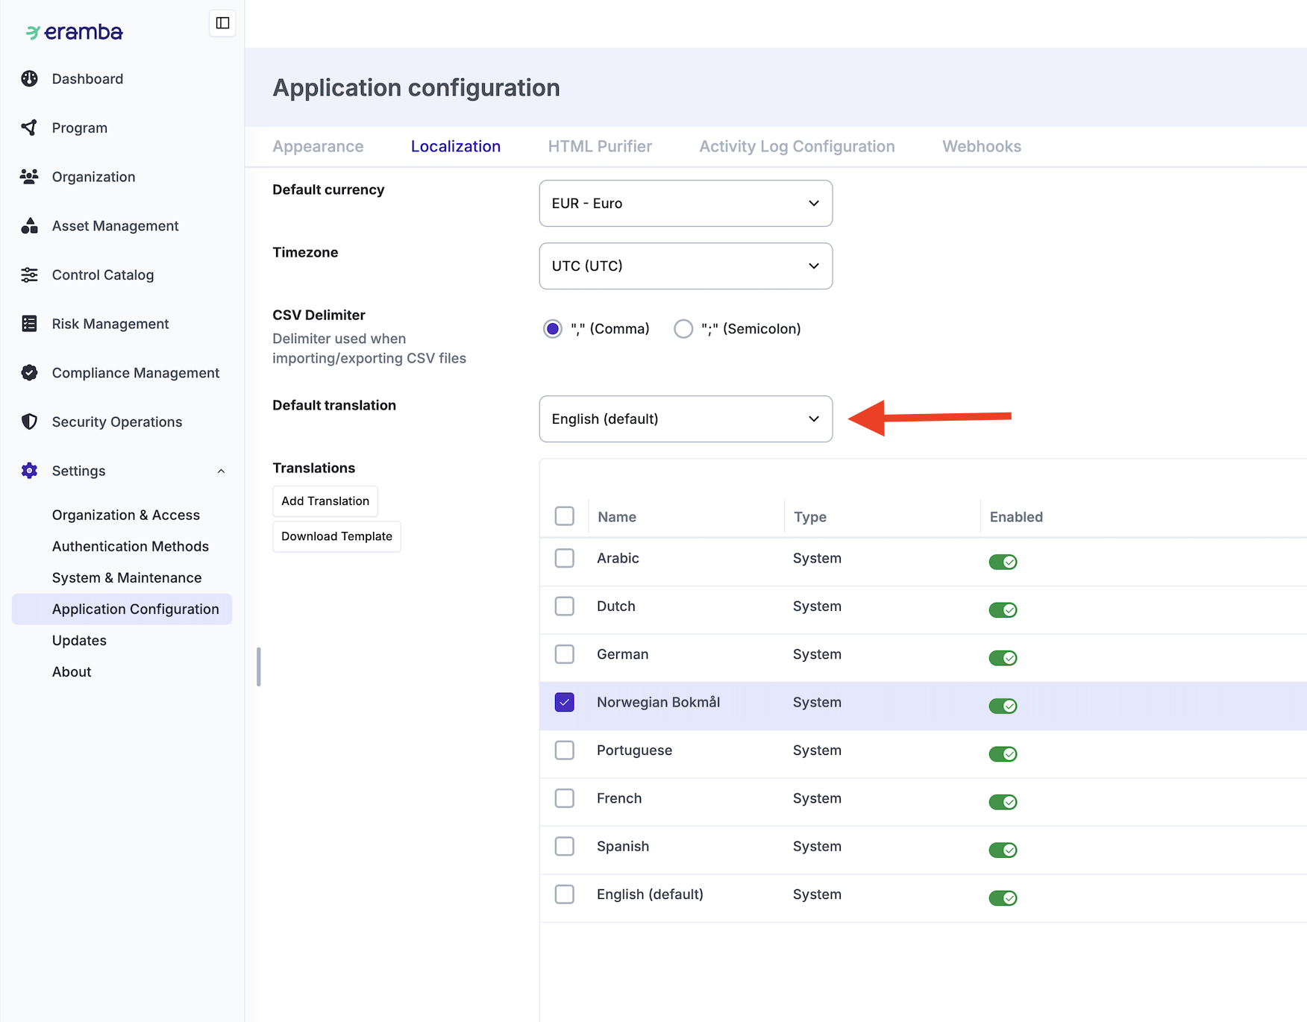Expand the Default translation dropdown
Image resolution: width=1307 pixels, height=1022 pixels.
[x=686, y=419]
